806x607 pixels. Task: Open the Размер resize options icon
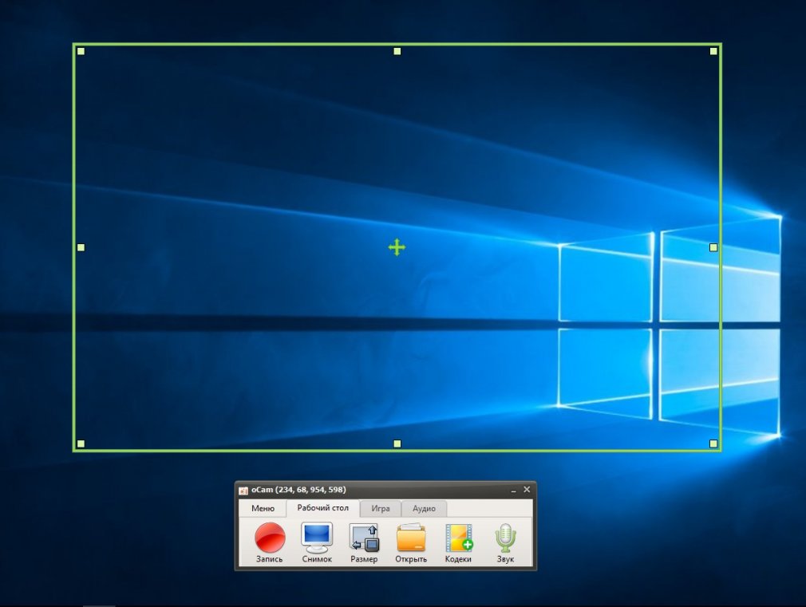click(x=364, y=542)
